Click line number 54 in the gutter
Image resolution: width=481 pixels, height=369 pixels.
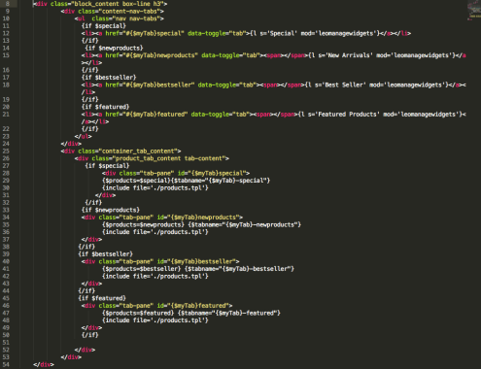[x=6, y=364]
